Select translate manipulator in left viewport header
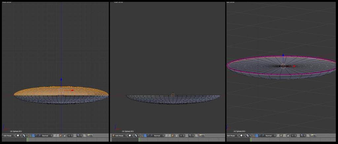The width and height of the screenshot is (338, 144). pyautogui.click(x=33, y=136)
